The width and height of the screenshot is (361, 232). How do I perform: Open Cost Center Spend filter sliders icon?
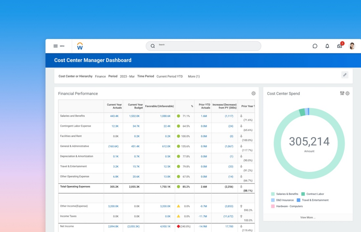click(x=342, y=94)
